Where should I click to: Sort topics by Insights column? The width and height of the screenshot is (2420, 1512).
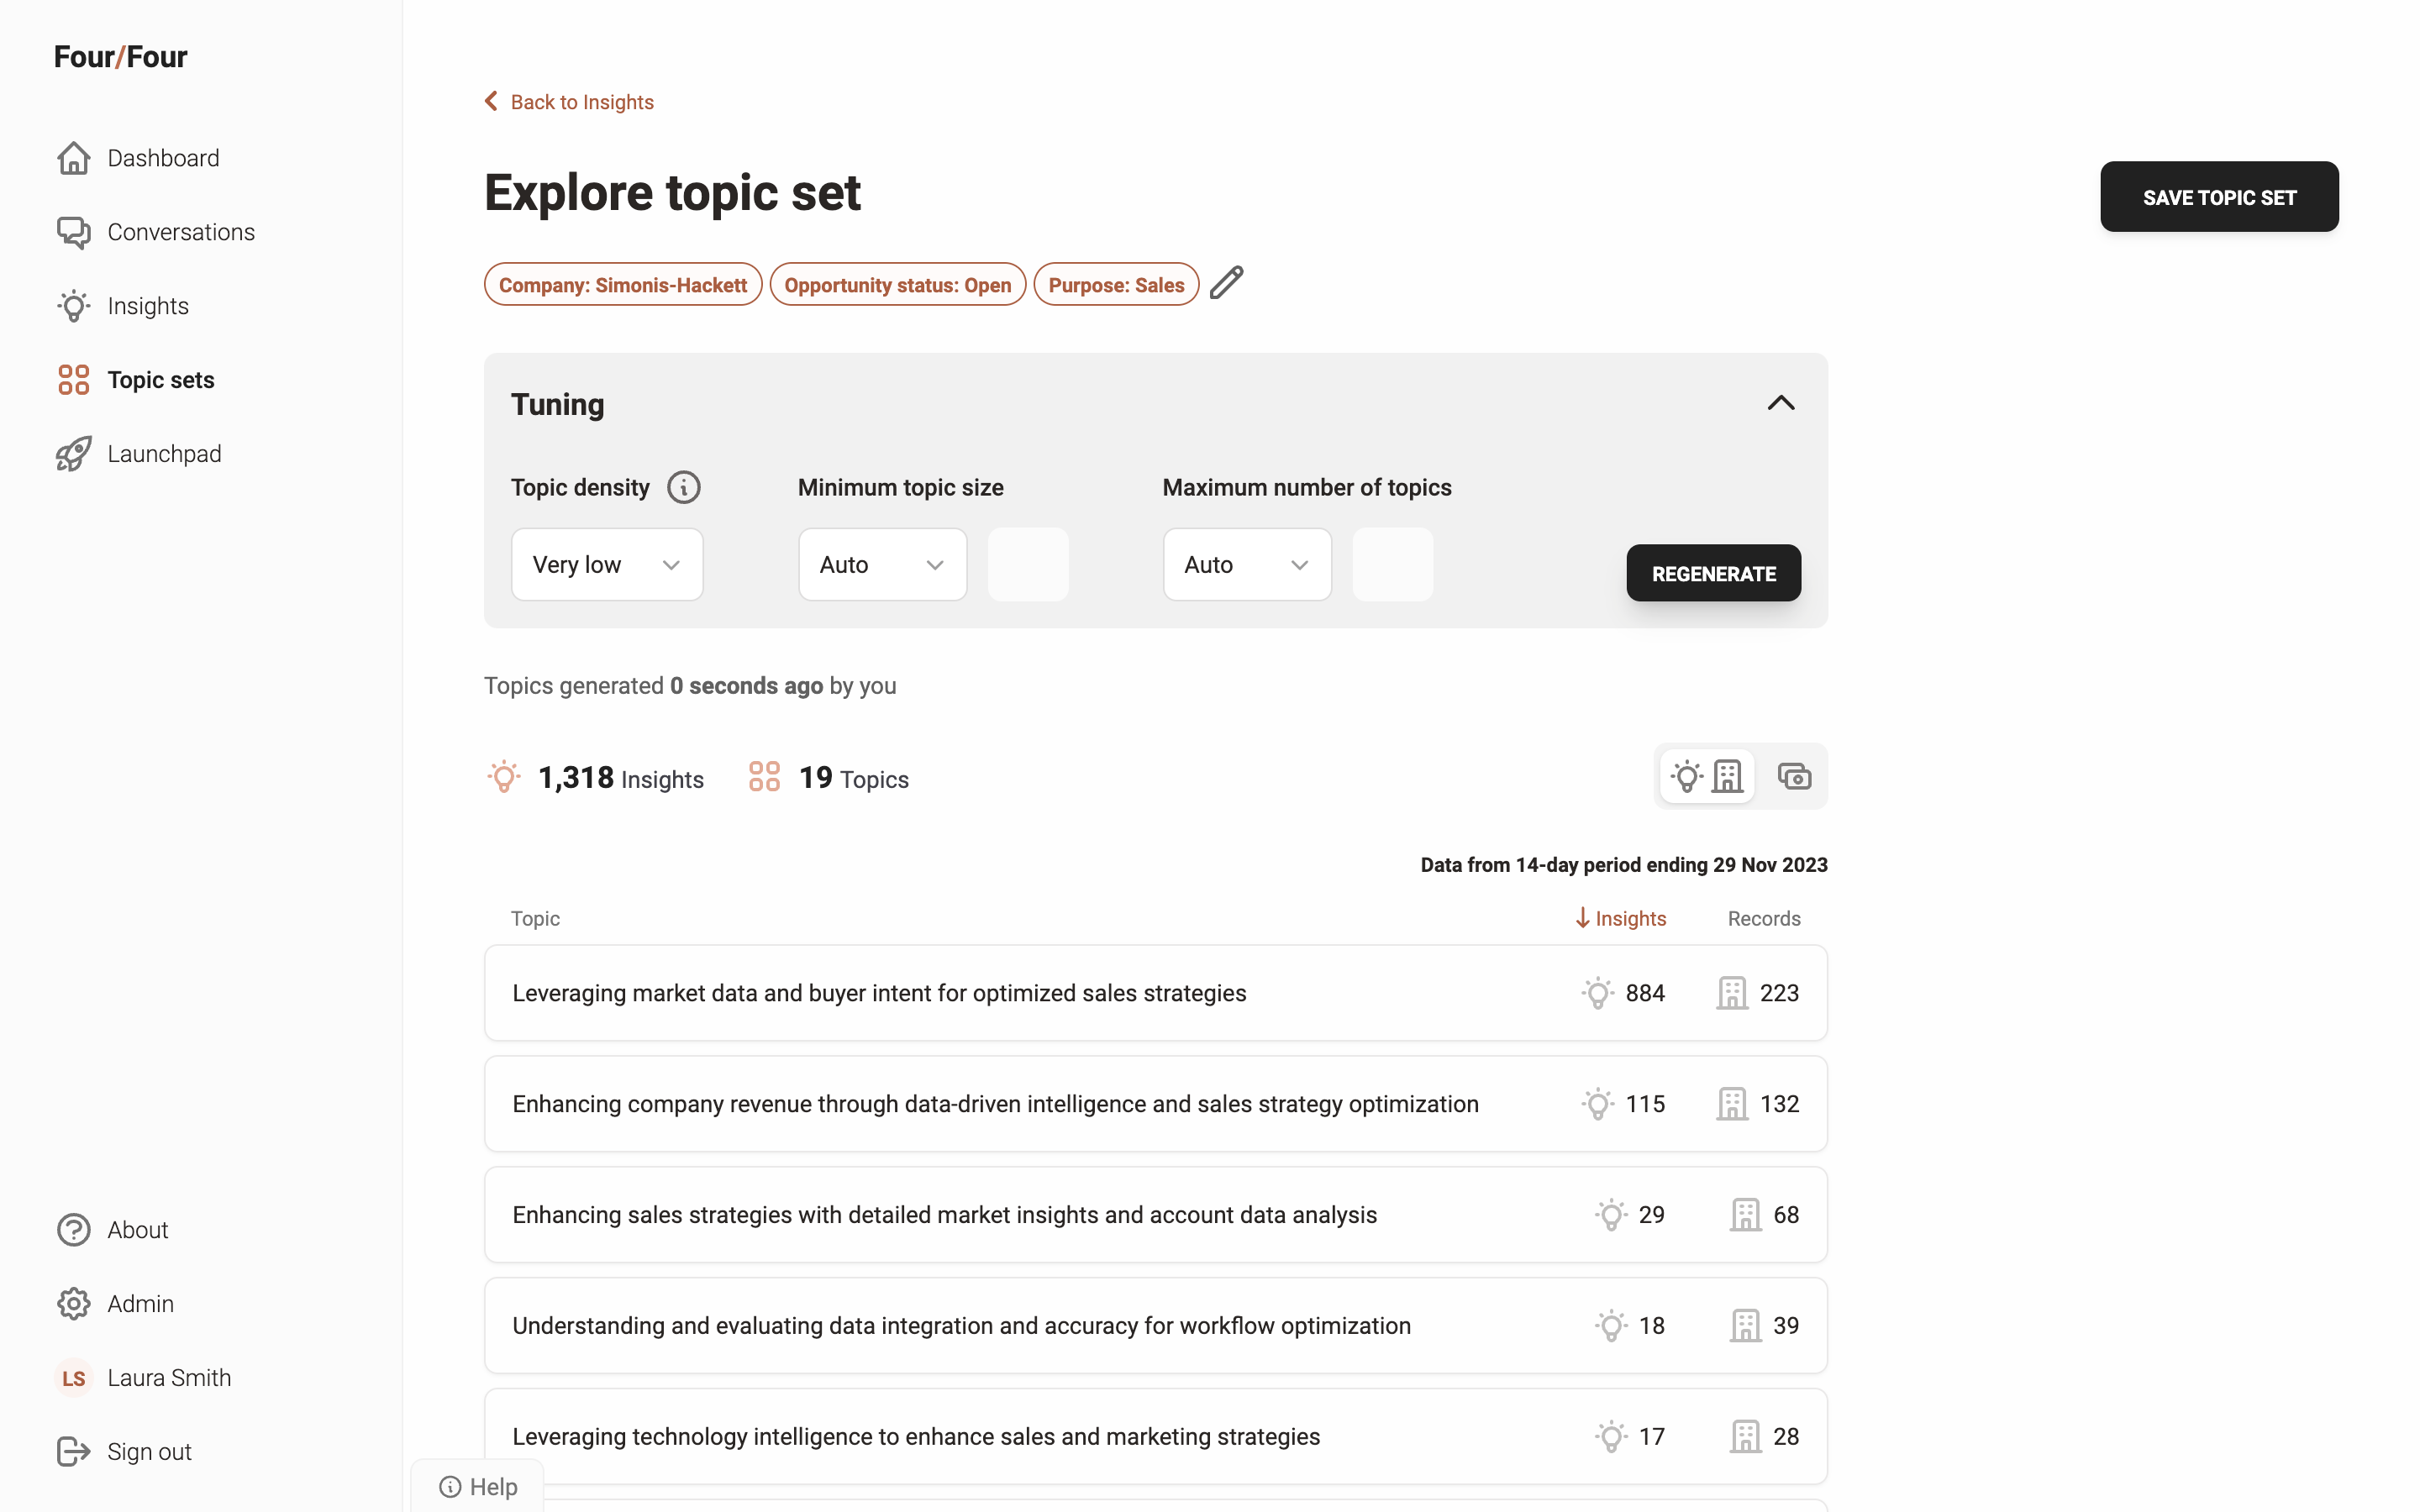coord(1621,918)
